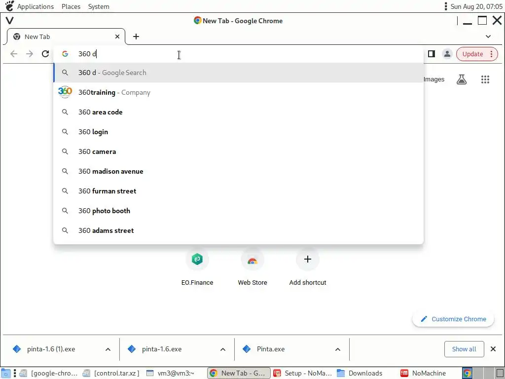Image resolution: width=505 pixels, height=379 pixels.
Task: Switch to the control.tar.xz taskbar window
Action: click(111, 373)
